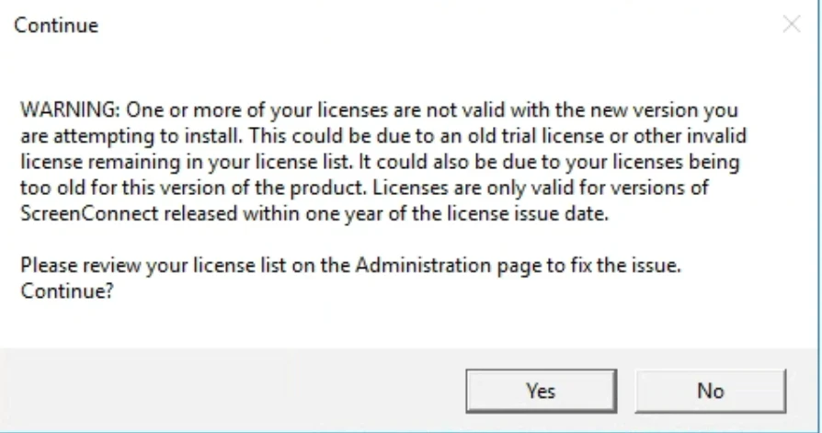Click the word "WARNING:" in the message

[x=69, y=109]
